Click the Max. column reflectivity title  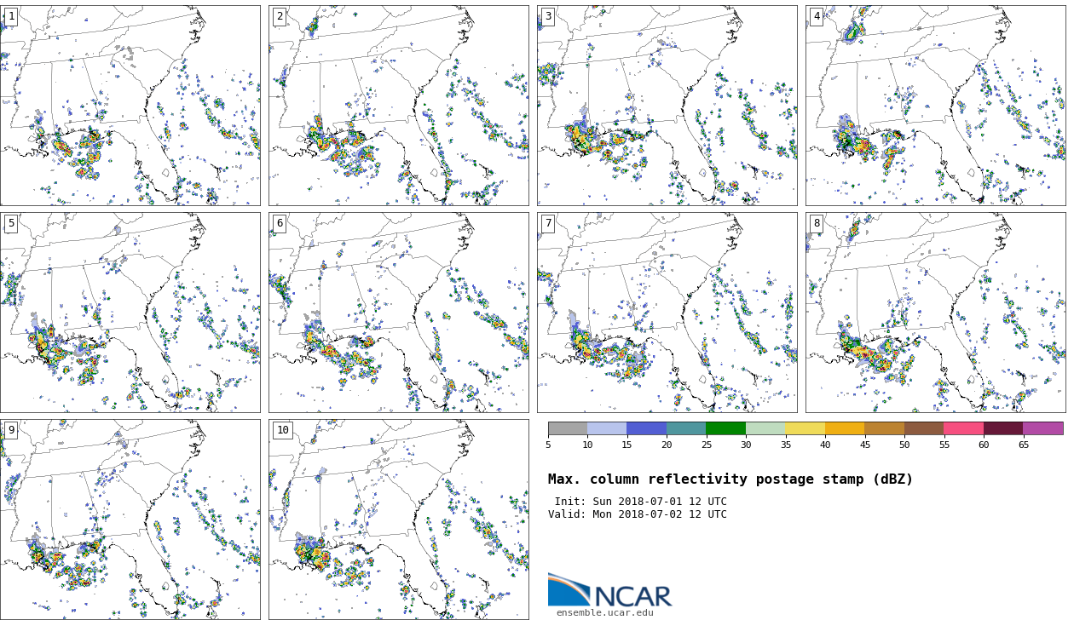point(730,479)
